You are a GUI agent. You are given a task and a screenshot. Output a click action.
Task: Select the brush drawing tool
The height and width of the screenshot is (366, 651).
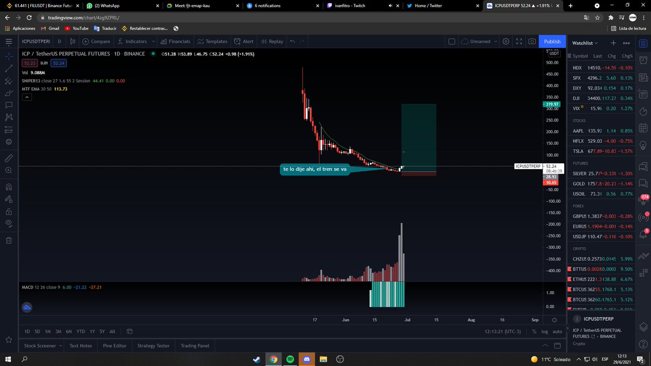pos(9,93)
